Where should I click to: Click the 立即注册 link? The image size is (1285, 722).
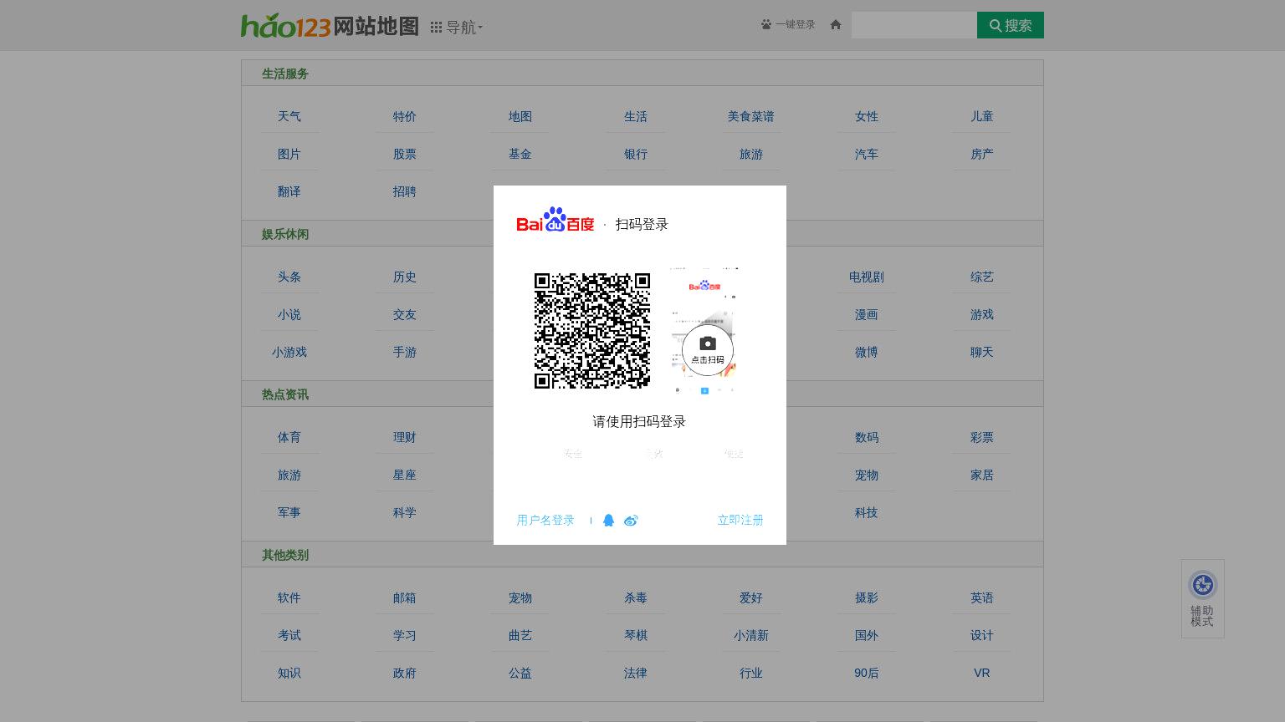[x=740, y=520]
